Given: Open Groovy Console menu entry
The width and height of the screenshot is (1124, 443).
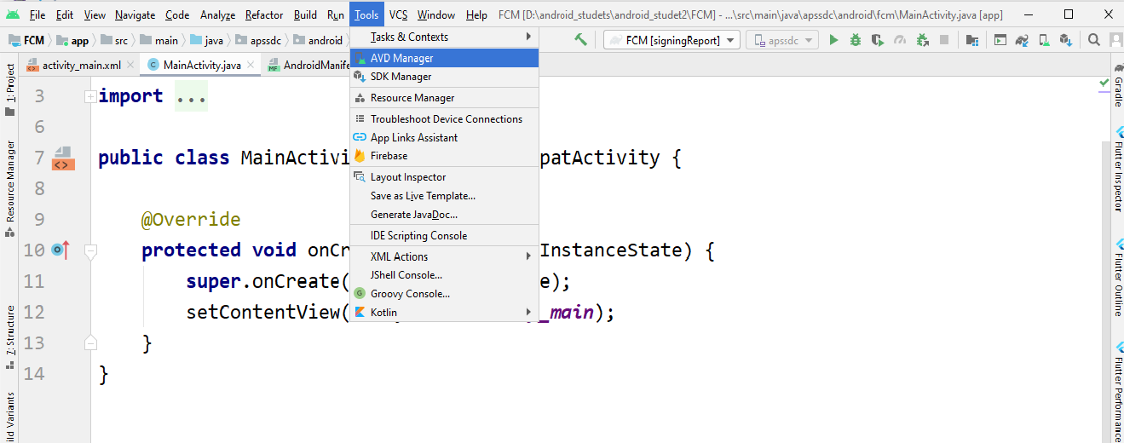Looking at the screenshot, I should tap(444, 294).
